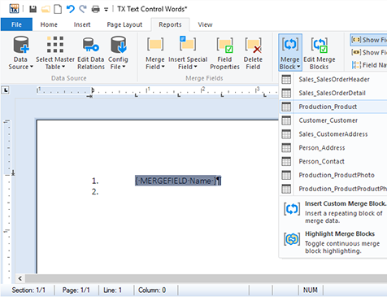Click the ruler tab type selector

[x=6, y=90]
